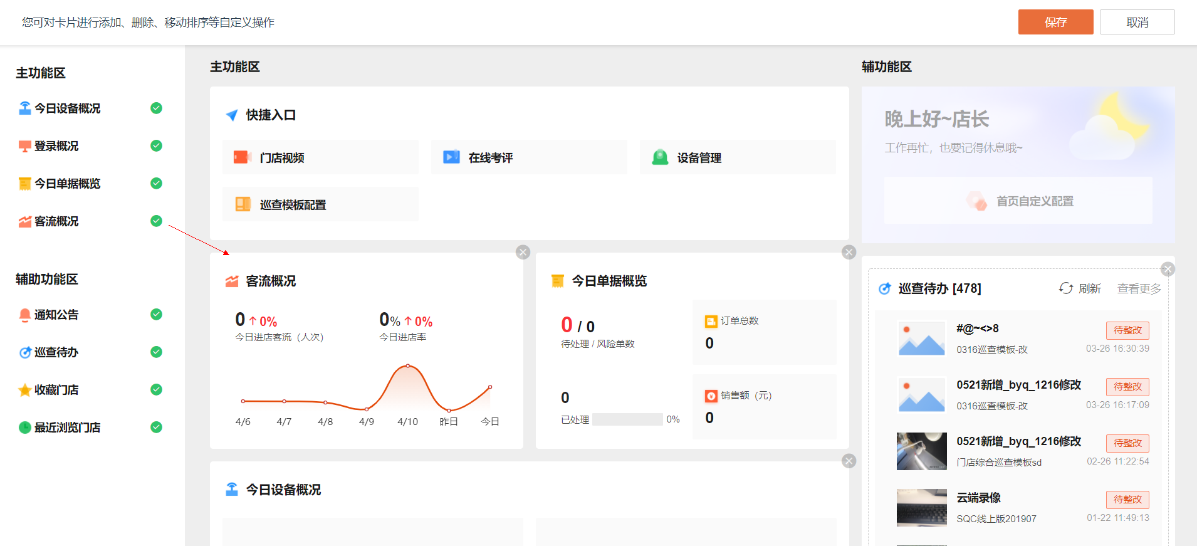Remove the 巡查待办 panel with its X
Screen dimensions: 1197x546
point(1168,269)
